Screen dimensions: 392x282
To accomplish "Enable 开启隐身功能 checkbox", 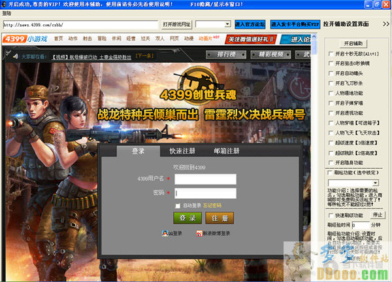I will (331, 162).
